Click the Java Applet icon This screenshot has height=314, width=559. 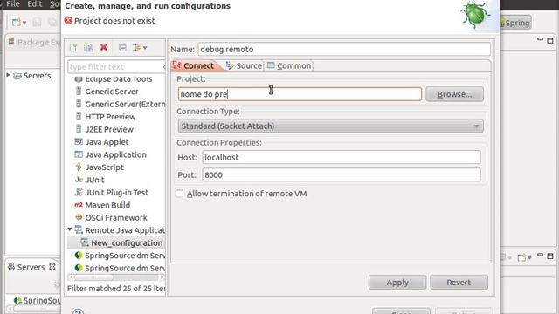[x=79, y=141]
